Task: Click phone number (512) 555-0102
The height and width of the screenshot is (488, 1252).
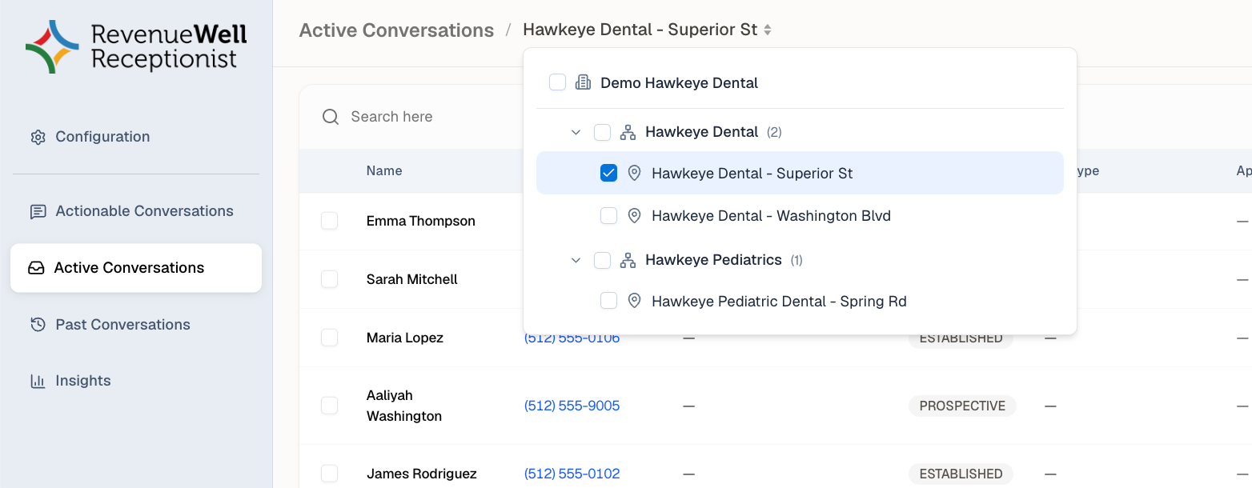Action: [x=572, y=474]
